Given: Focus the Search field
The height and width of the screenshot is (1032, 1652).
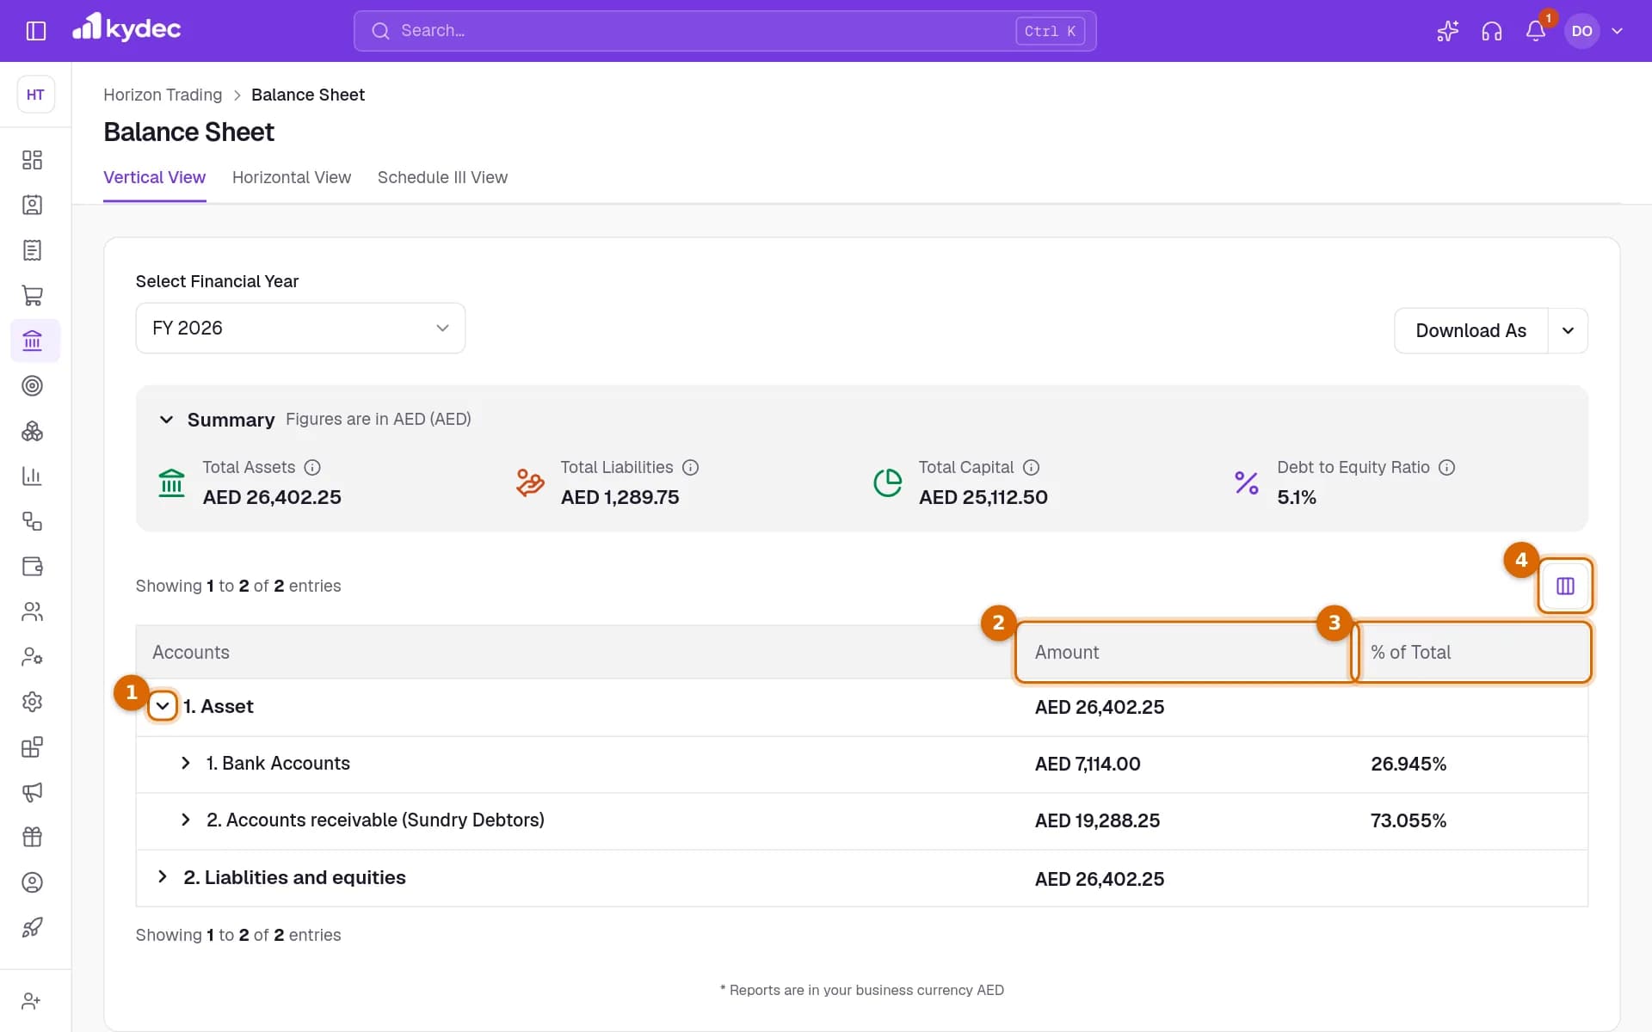Looking at the screenshot, I should pyautogui.click(x=724, y=31).
